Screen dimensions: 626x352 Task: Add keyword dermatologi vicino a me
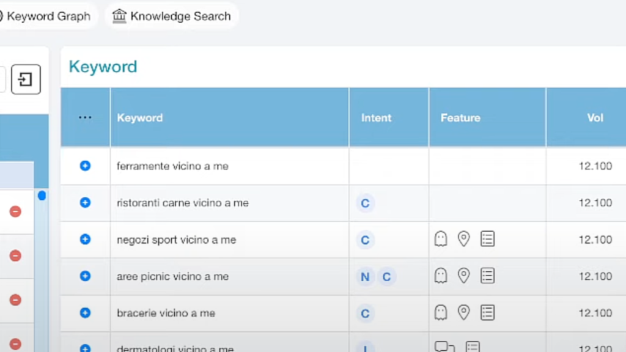click(x=85, y=348)
